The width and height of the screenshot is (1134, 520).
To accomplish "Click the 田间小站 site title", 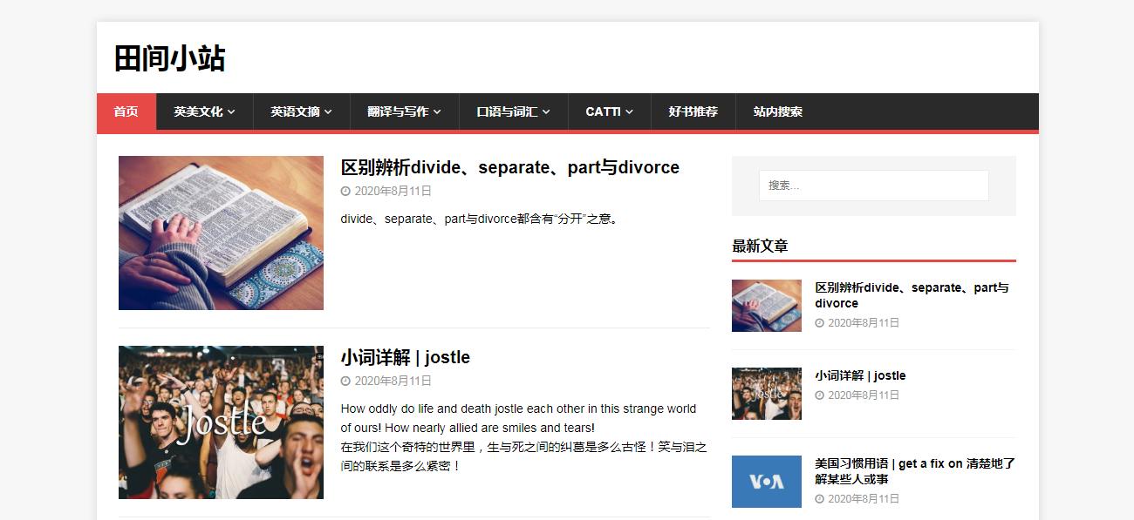I will (170, 58).
